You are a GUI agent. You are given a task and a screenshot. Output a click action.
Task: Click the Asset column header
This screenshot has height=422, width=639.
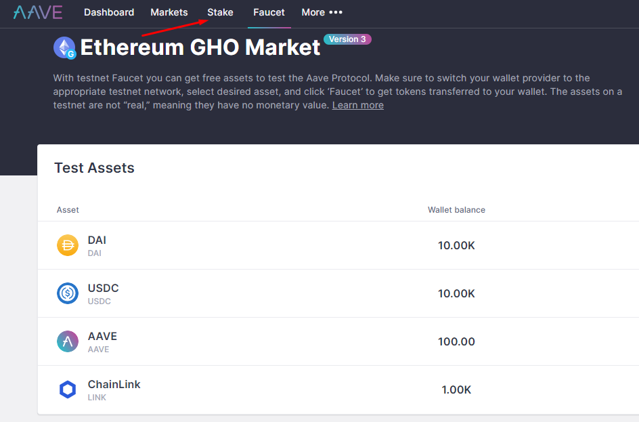[68, 210]
